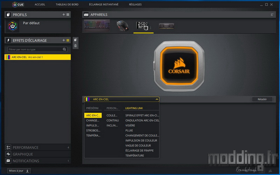Click the Profils panel icon
The width and height of the screenshot is (280, 175).
pos(8,15)
